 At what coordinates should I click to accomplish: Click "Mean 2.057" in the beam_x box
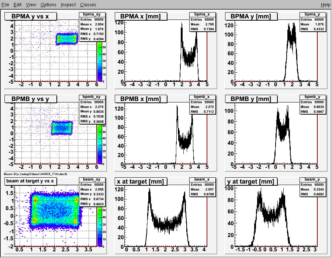click(202, 189)
